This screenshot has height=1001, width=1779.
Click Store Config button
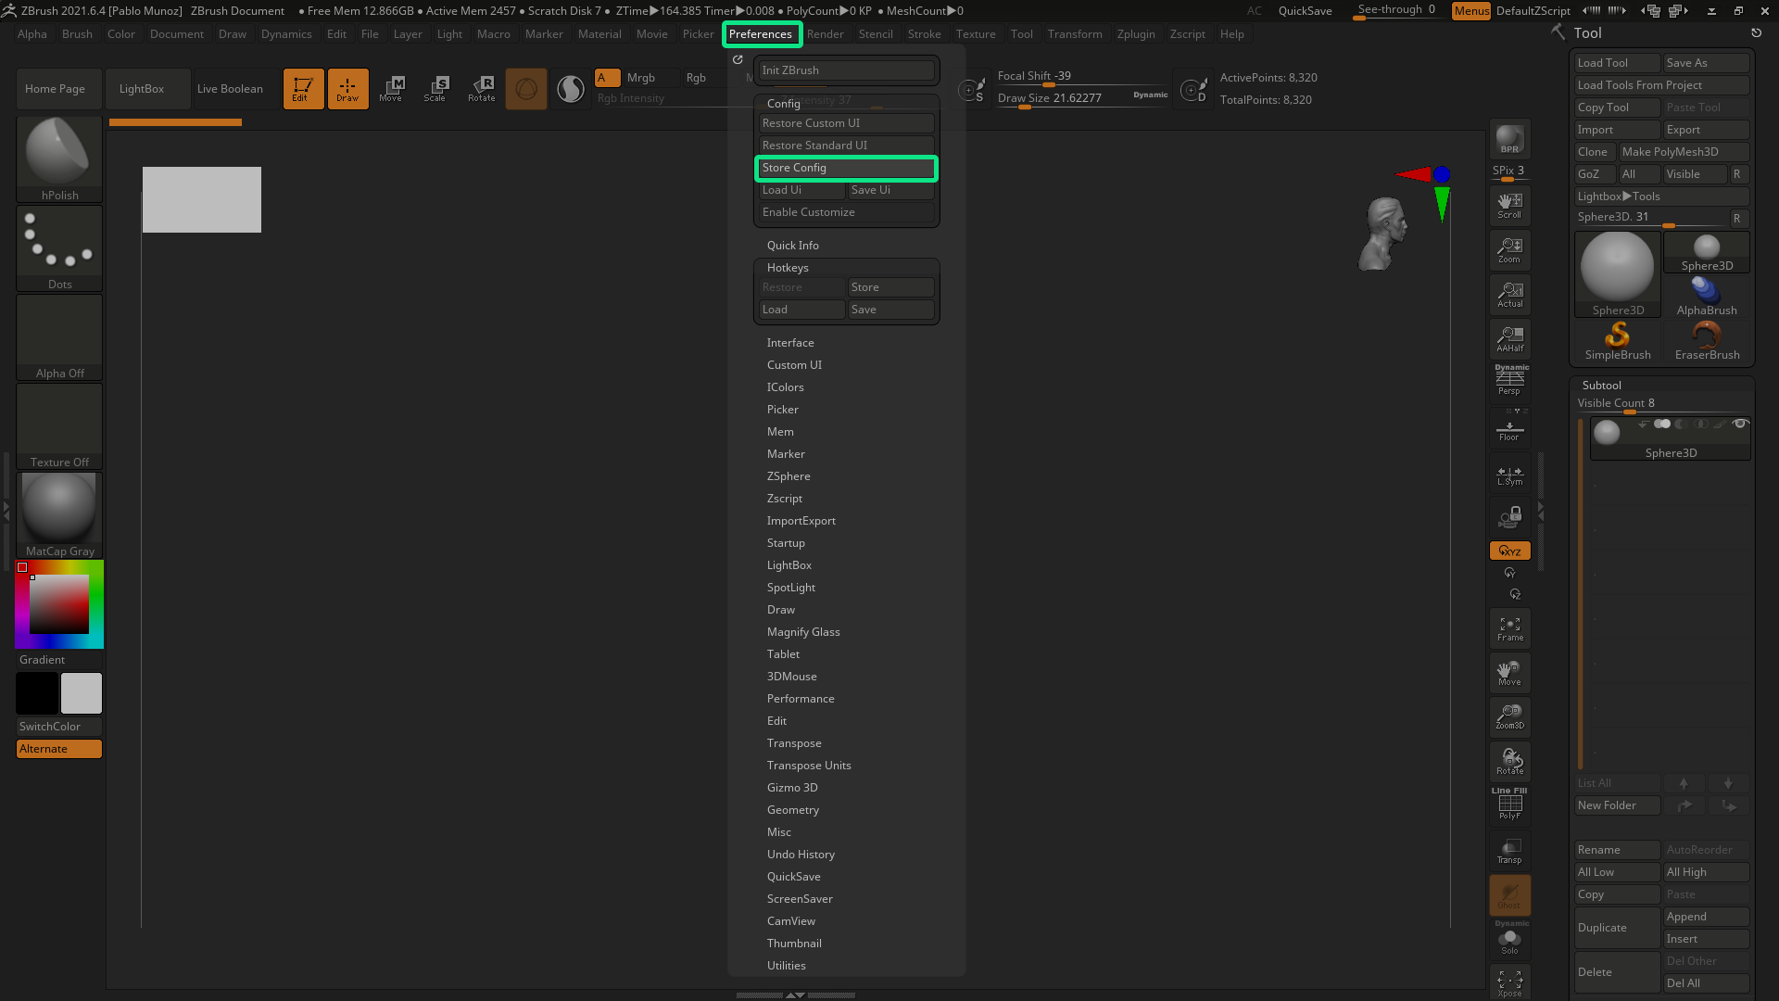pos(846,168)
